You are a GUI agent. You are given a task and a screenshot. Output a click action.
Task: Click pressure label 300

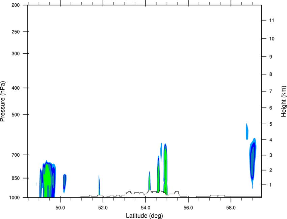click(x=16, y=54)
